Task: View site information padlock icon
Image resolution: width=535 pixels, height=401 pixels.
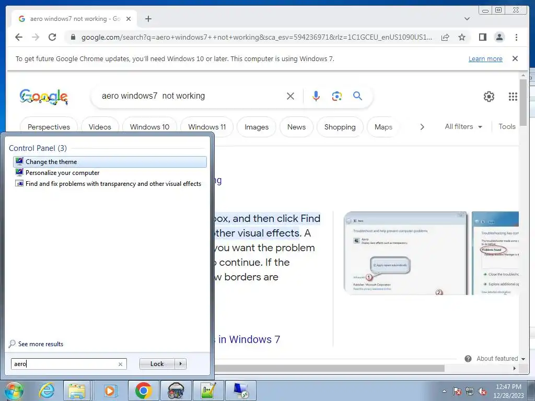Action: (x=73, y=37)
